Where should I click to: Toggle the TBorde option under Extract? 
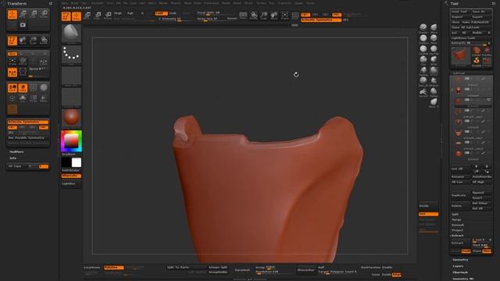pos(487,251)
